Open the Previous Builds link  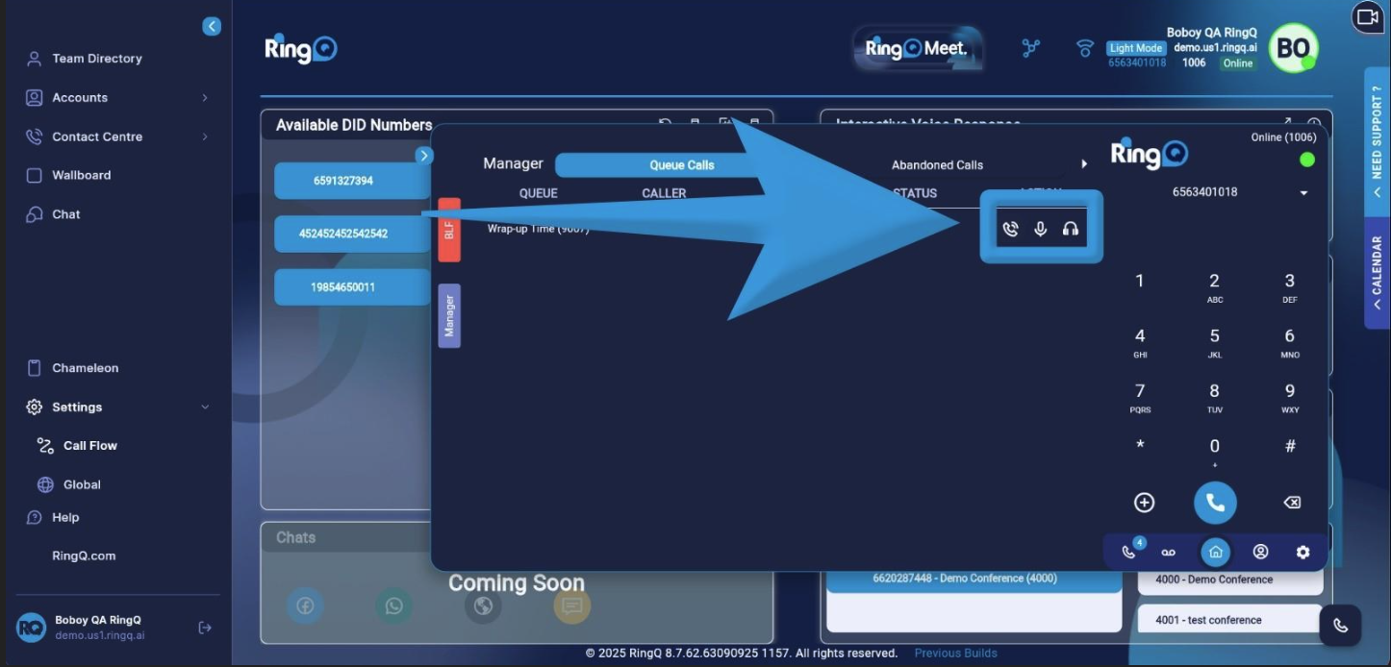tap(955, 652)
